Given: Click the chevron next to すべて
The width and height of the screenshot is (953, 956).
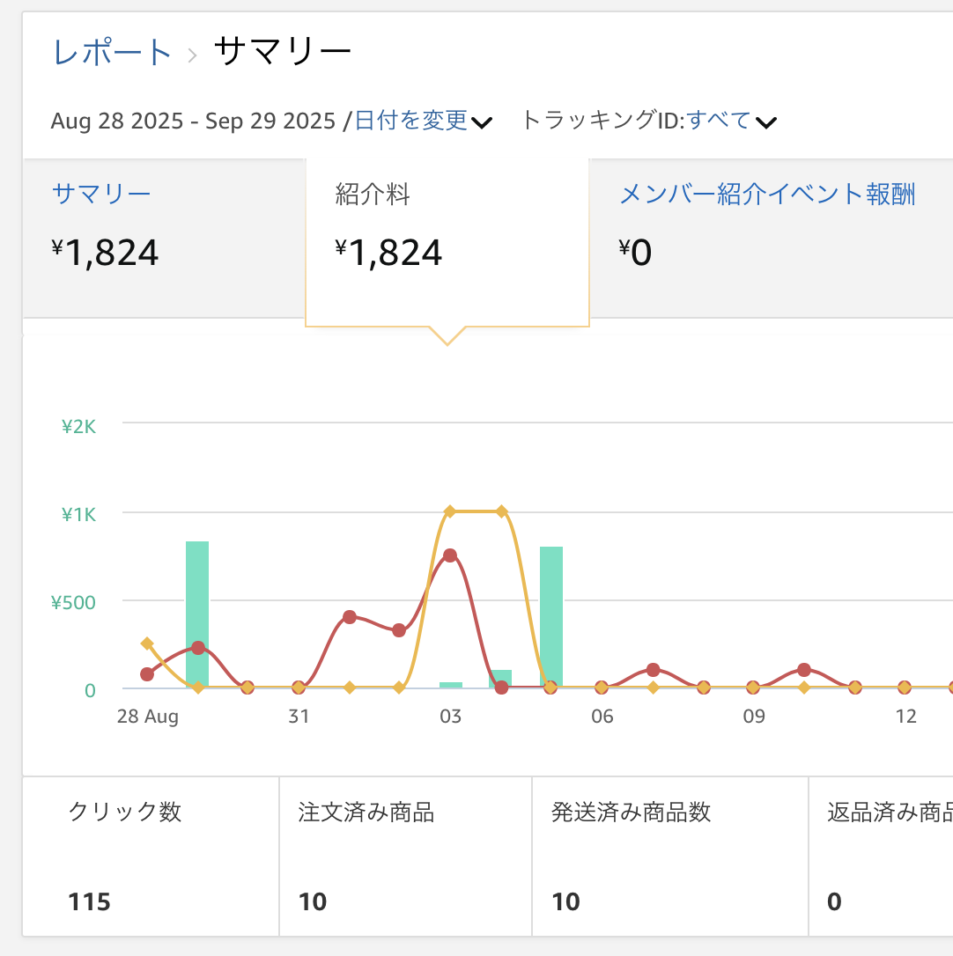Looking at the screenshot, I should point(766,124).
